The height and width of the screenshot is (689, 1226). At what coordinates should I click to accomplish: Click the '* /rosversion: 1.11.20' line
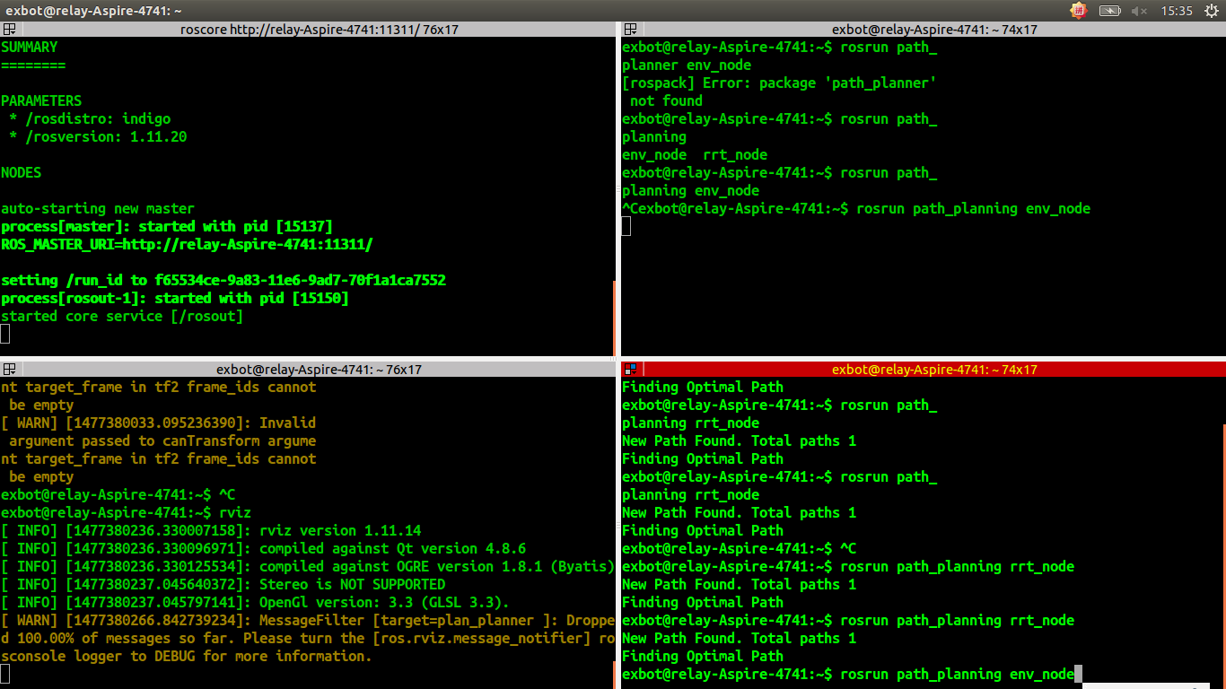[x=98, y=136]
